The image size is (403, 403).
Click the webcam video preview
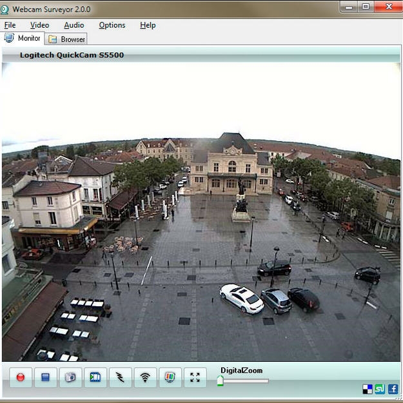pyautogui.click(x=201, y=211)
